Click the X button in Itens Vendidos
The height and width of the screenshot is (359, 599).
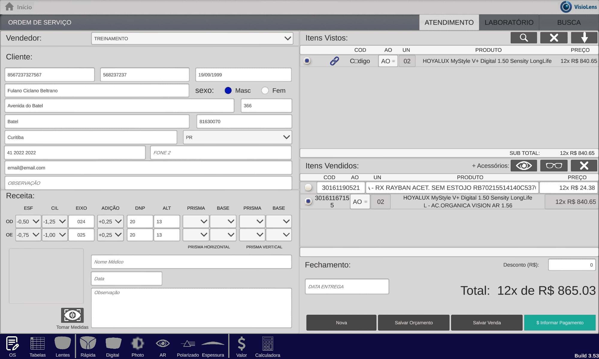coord(584,165)
